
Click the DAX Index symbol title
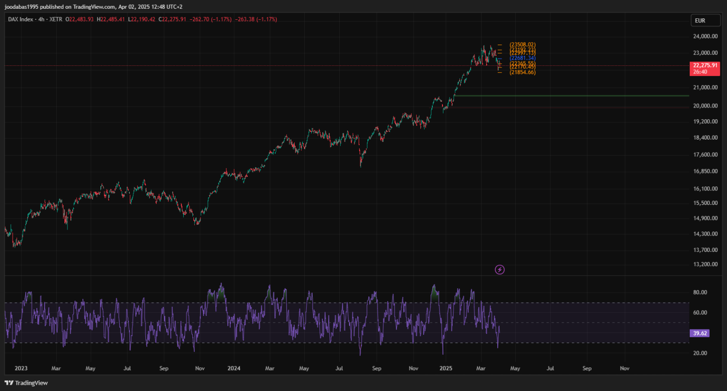(x=21, y=19)
